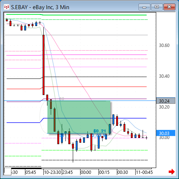Maximize the S.EBAY chart window
Screen dimensions: 179x179
(157, 7)
